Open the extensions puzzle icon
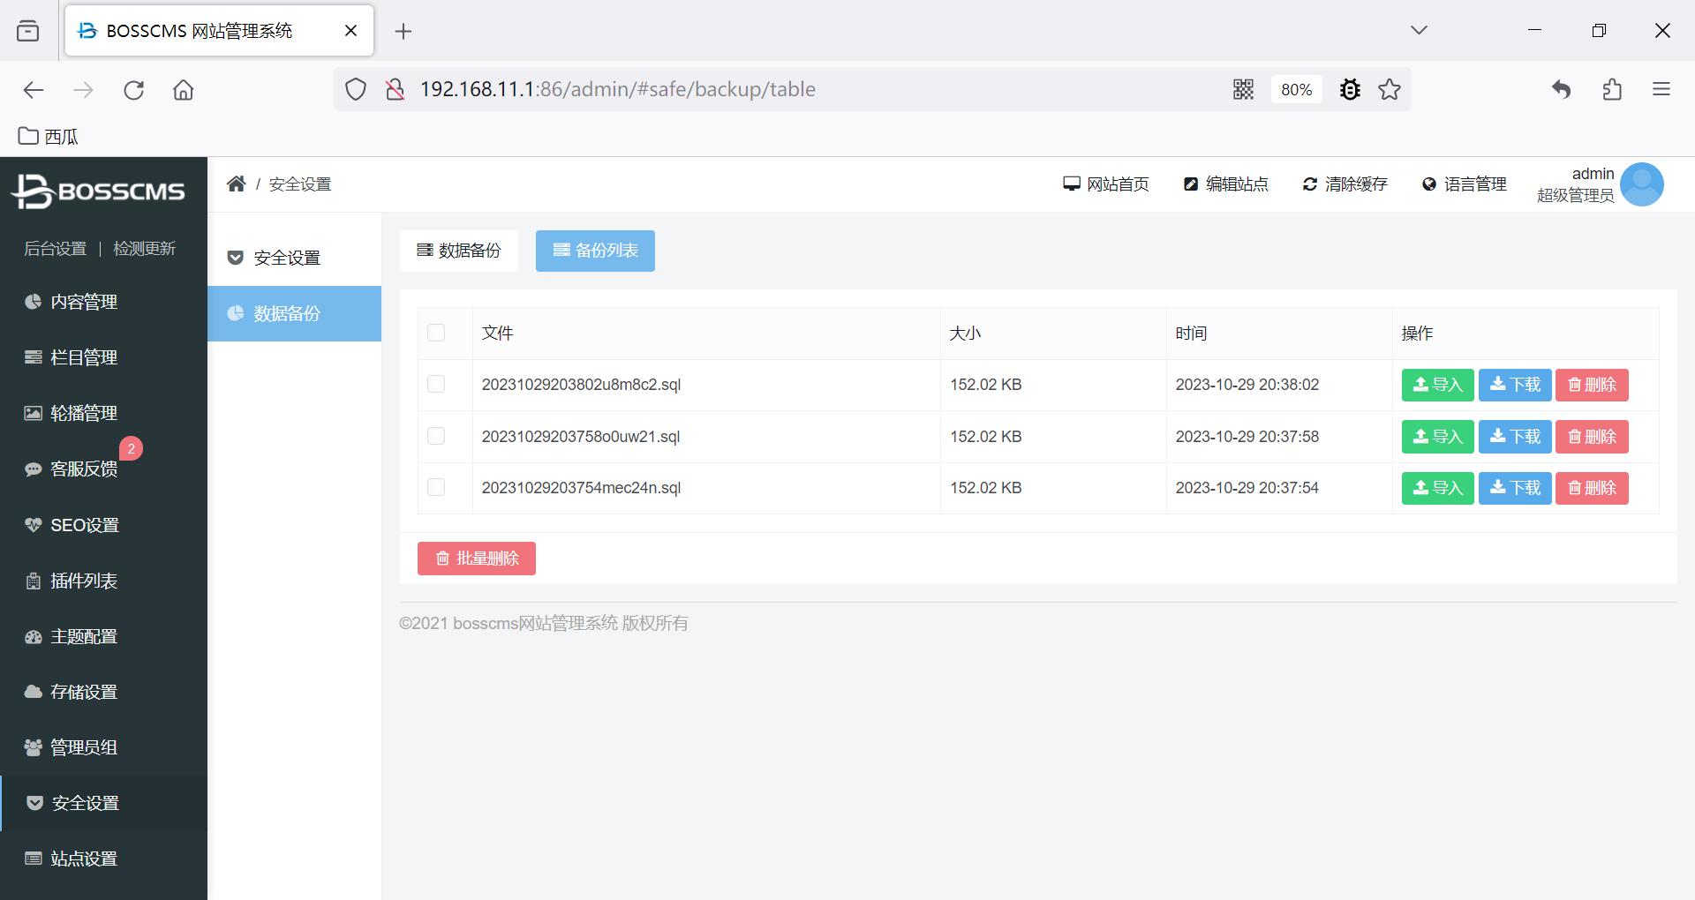 tap(1612, 89)
